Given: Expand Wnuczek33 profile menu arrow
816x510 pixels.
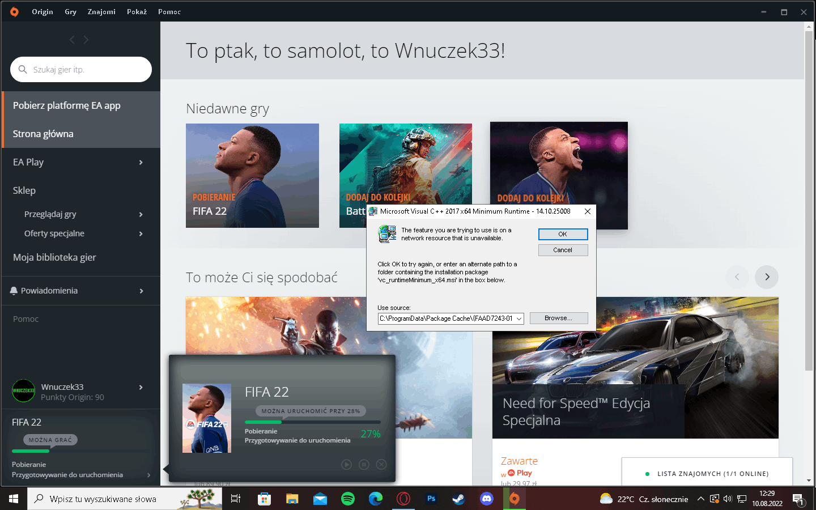Looking at the screenshot, I should click(141, 387).
